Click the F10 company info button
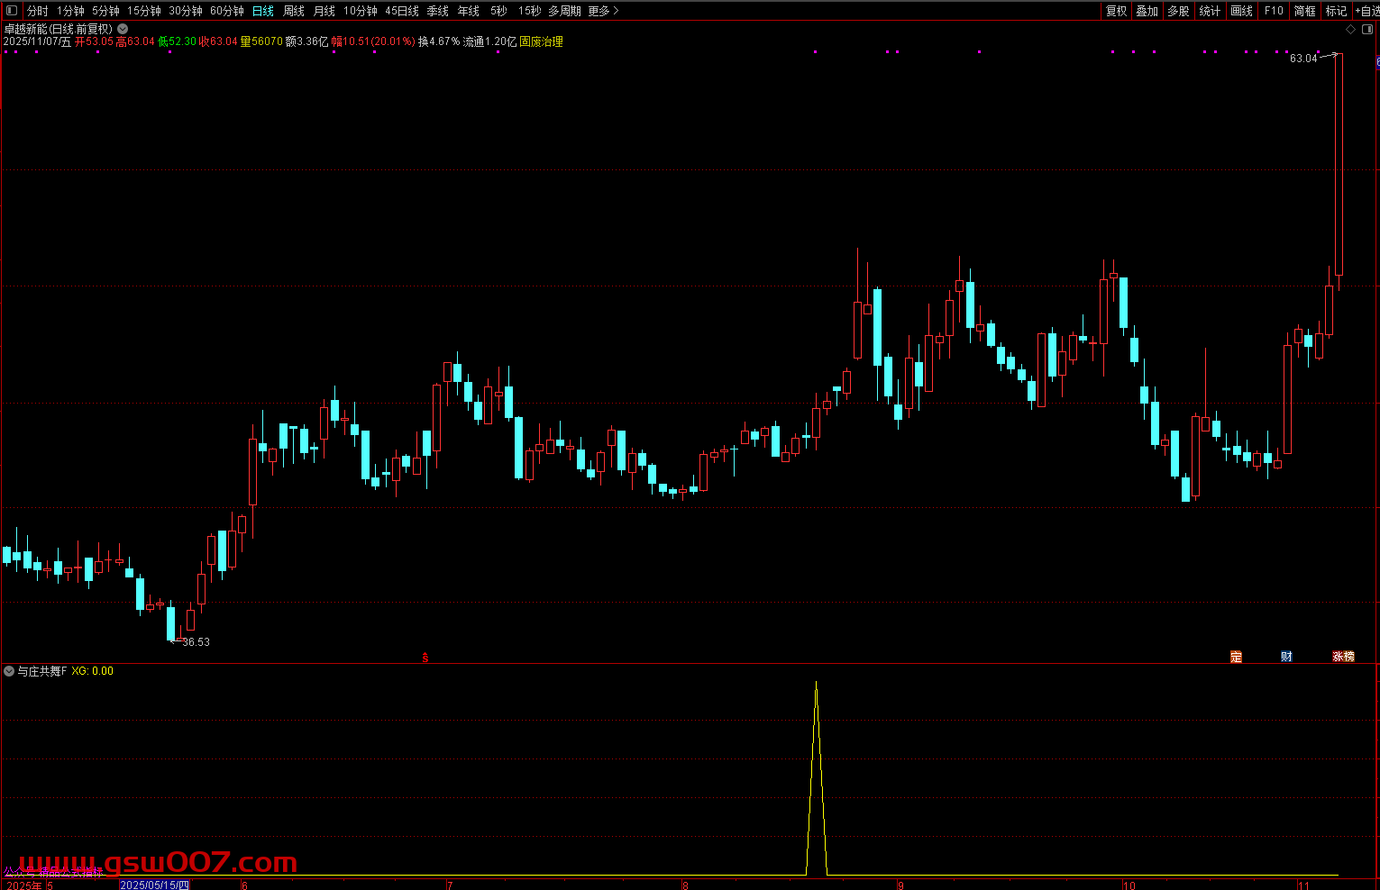Screen dimensions: 1380x890 click(x=1273, y=11)
